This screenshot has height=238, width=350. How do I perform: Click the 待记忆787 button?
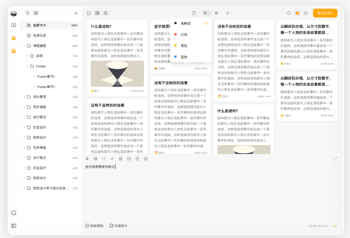325,13
